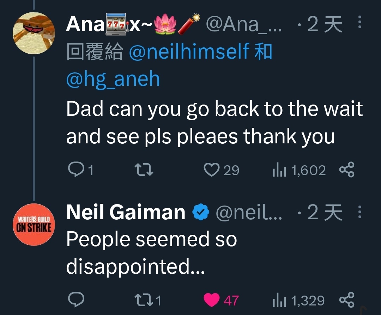Open Neil Gaiman's profile name
The width and height of the screenshot is (381, 315).
(126, 212)
